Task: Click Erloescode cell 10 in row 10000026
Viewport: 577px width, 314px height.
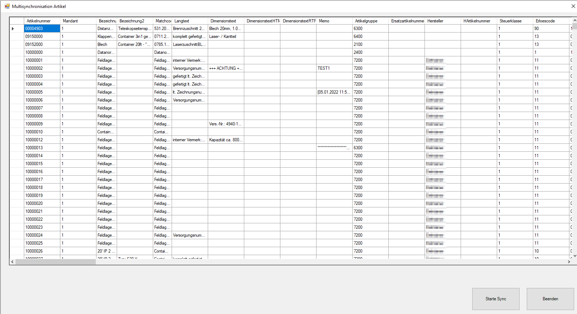Action: tap(551, 251)
